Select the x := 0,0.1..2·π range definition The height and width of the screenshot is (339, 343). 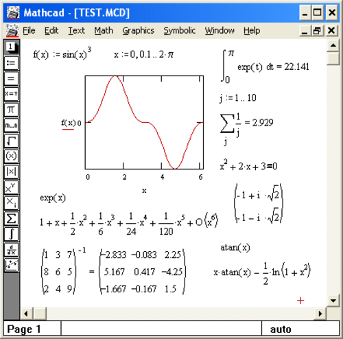click(x=143, y=54)
